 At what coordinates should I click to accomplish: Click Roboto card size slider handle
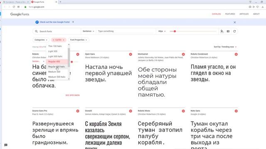coord(72,62)
